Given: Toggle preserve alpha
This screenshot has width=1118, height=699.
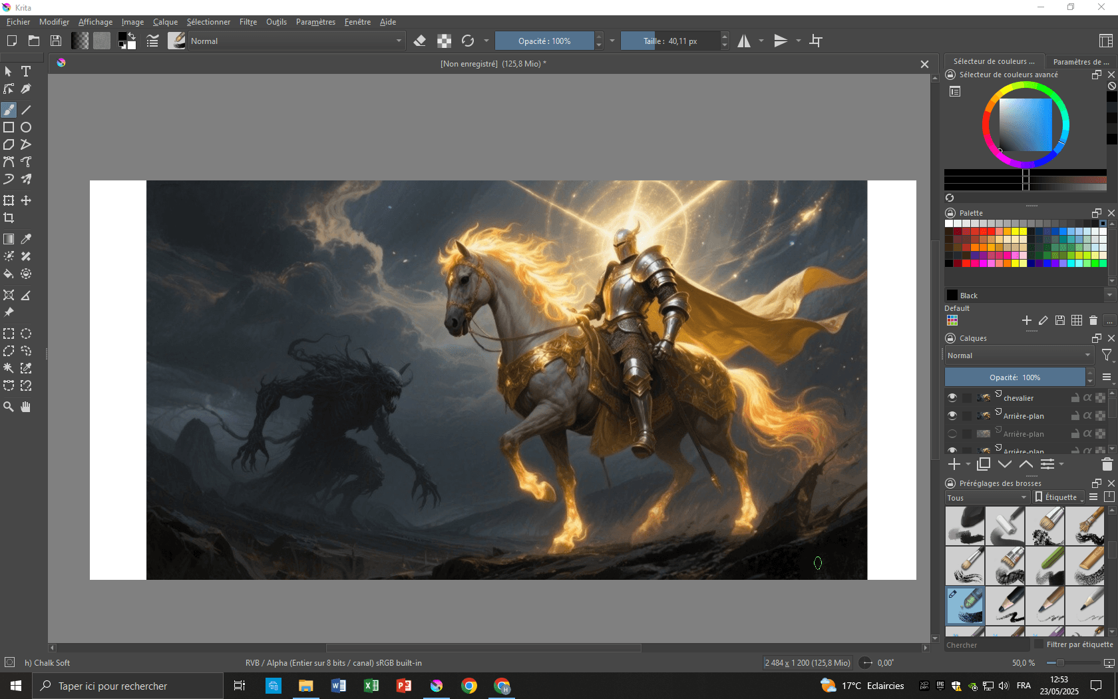Looking at the screenshot, I should point(444,41).
